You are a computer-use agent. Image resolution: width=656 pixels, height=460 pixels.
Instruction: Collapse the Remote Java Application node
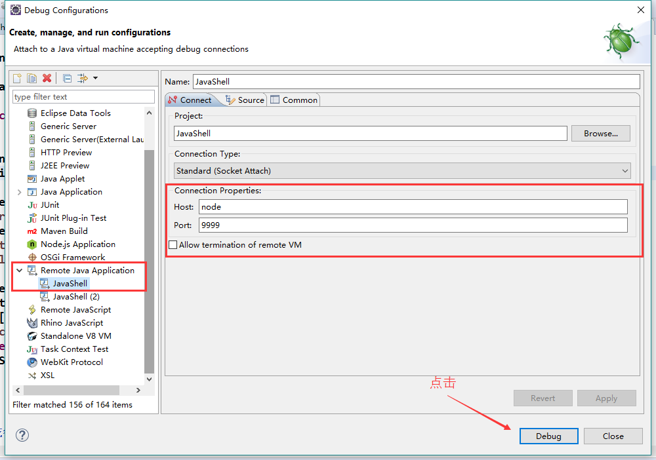tap(19, 271)
